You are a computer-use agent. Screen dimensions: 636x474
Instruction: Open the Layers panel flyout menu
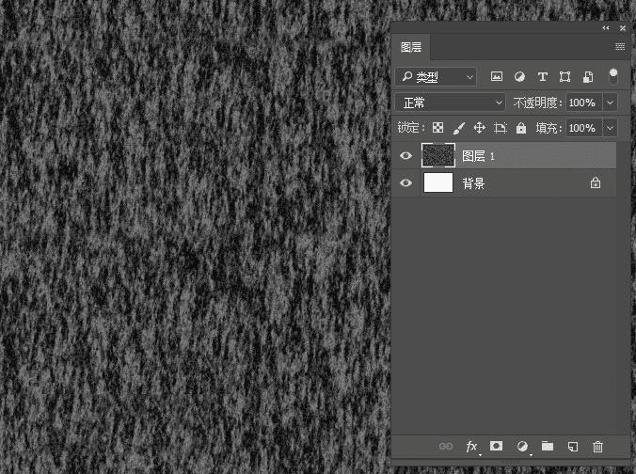pyautogui.click(x=620, y=47)
